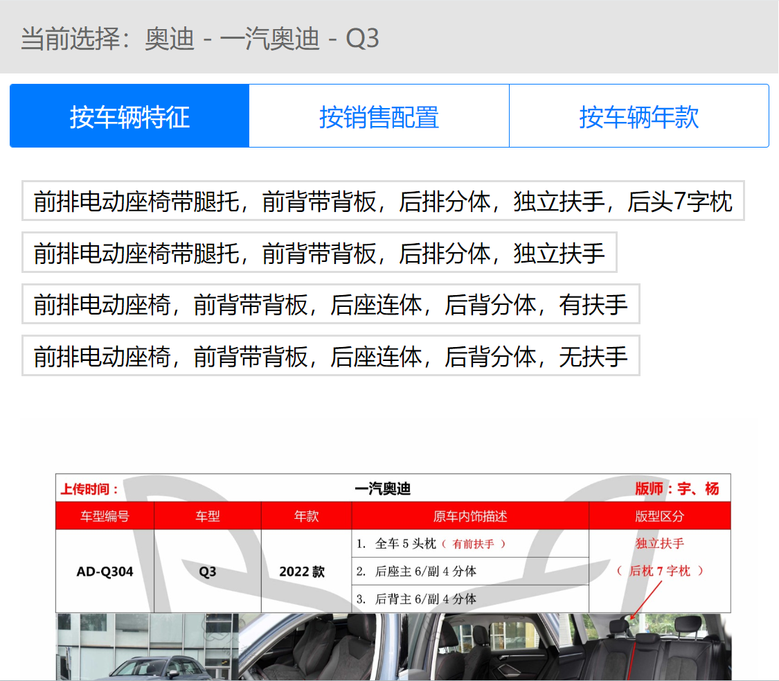Click the 一汽奥迪 table title
Viewport: 779px width, 681px height.
(382, 488)
